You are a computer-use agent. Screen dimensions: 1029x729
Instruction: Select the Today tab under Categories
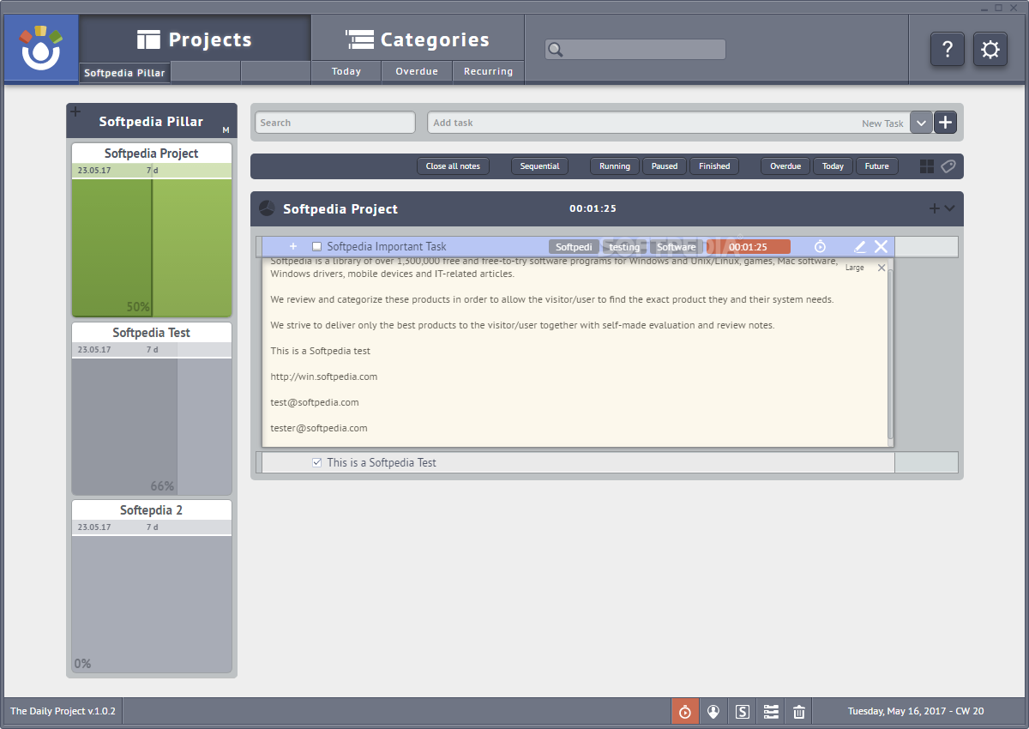point(346,72)
